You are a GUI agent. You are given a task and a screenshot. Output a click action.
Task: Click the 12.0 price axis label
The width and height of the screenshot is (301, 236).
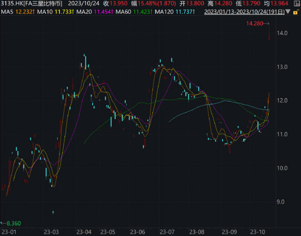(282, 100)
